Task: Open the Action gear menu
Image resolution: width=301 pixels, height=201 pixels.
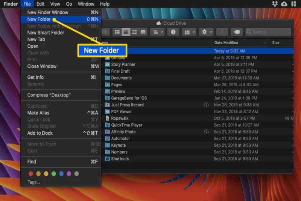Action: 206,32
